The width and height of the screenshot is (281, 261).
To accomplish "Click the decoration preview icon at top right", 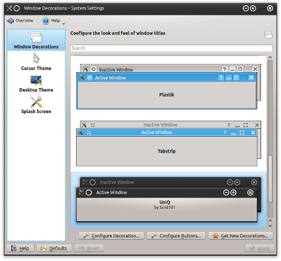I will (x=268, y=34).
